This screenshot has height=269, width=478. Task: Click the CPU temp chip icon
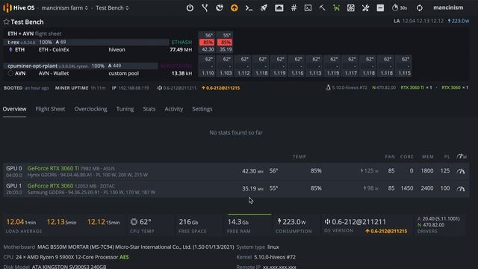coord(134,222)
